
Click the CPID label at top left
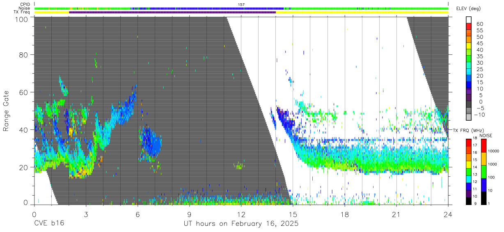(24, 5)
